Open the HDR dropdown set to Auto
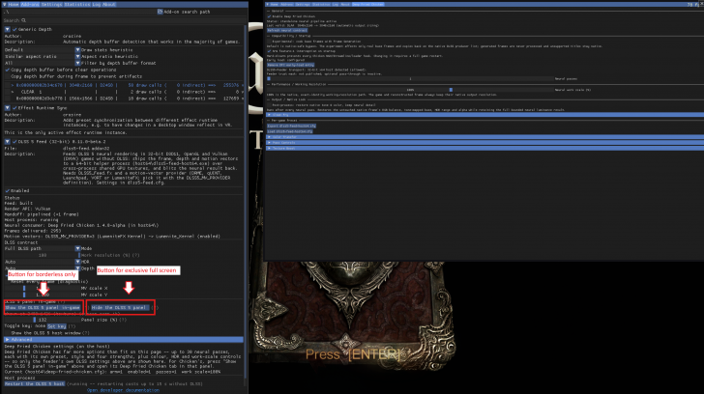 click(43, 262)
